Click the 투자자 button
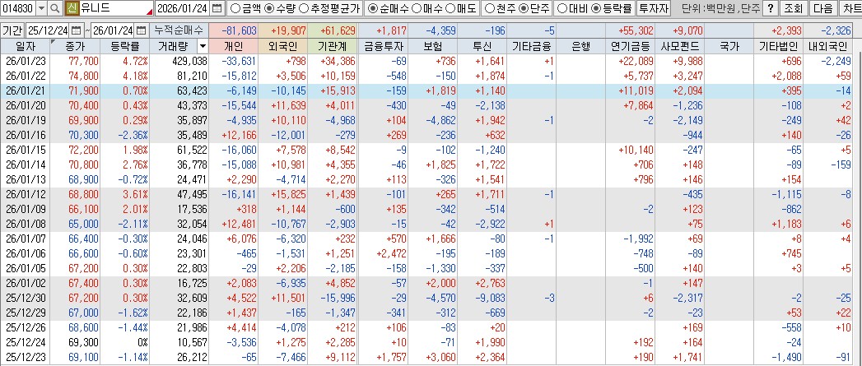 click(x=654, y=8)
